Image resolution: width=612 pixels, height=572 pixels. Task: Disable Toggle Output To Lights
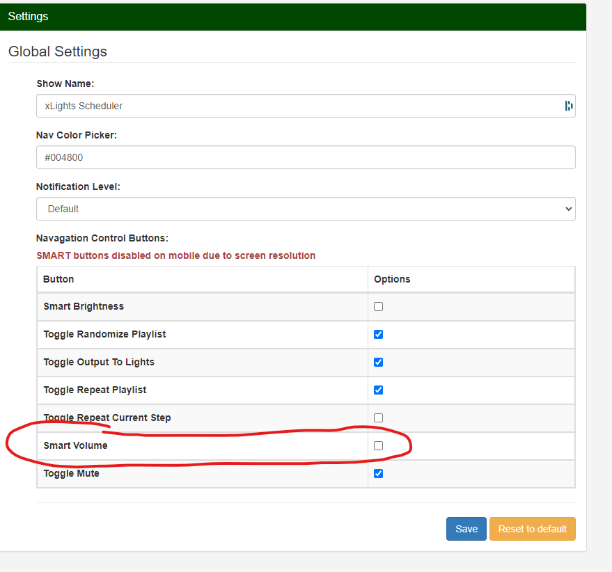coord(378,362)
